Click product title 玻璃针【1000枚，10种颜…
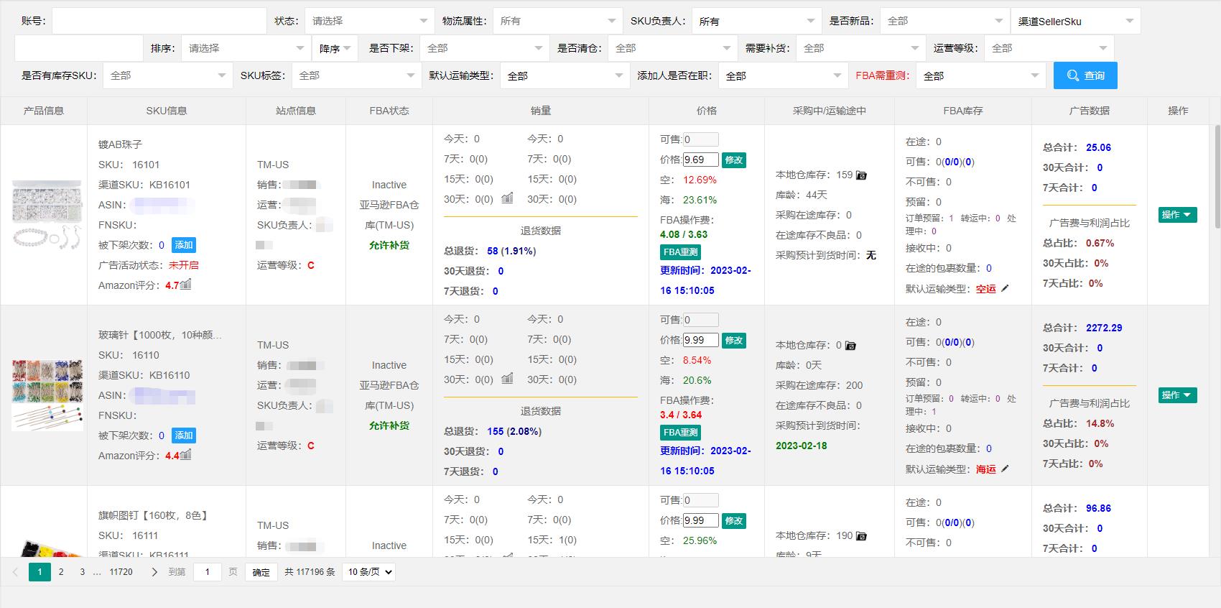This screenshot has height=608, width=1221. pos(159,335)
